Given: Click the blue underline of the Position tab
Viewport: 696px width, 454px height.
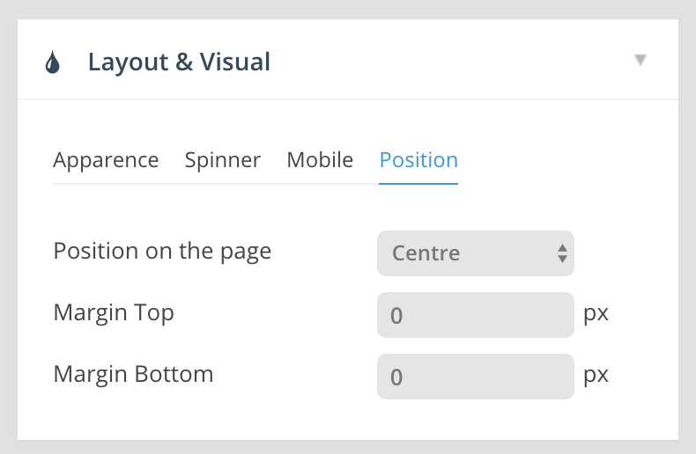Looking at the screenshot, I should [x=418, y=183].
